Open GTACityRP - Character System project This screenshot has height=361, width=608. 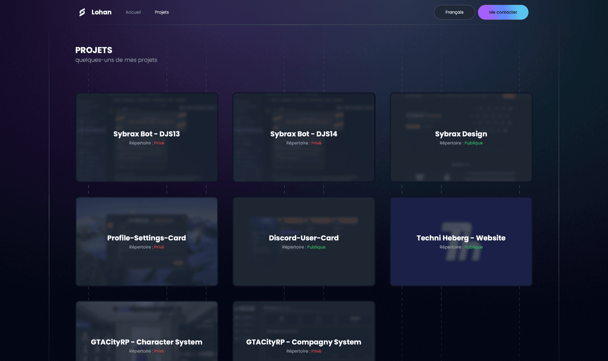[x=147, y=342]
